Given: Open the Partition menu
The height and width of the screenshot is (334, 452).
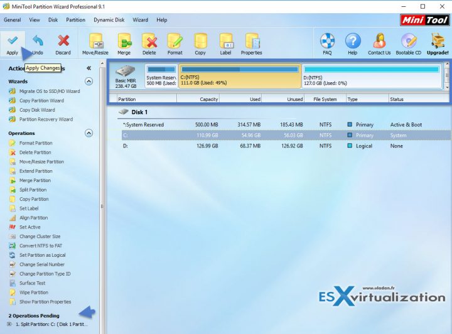Looking at the screenshot, I should pyautogui.click(x=76, y=20).
